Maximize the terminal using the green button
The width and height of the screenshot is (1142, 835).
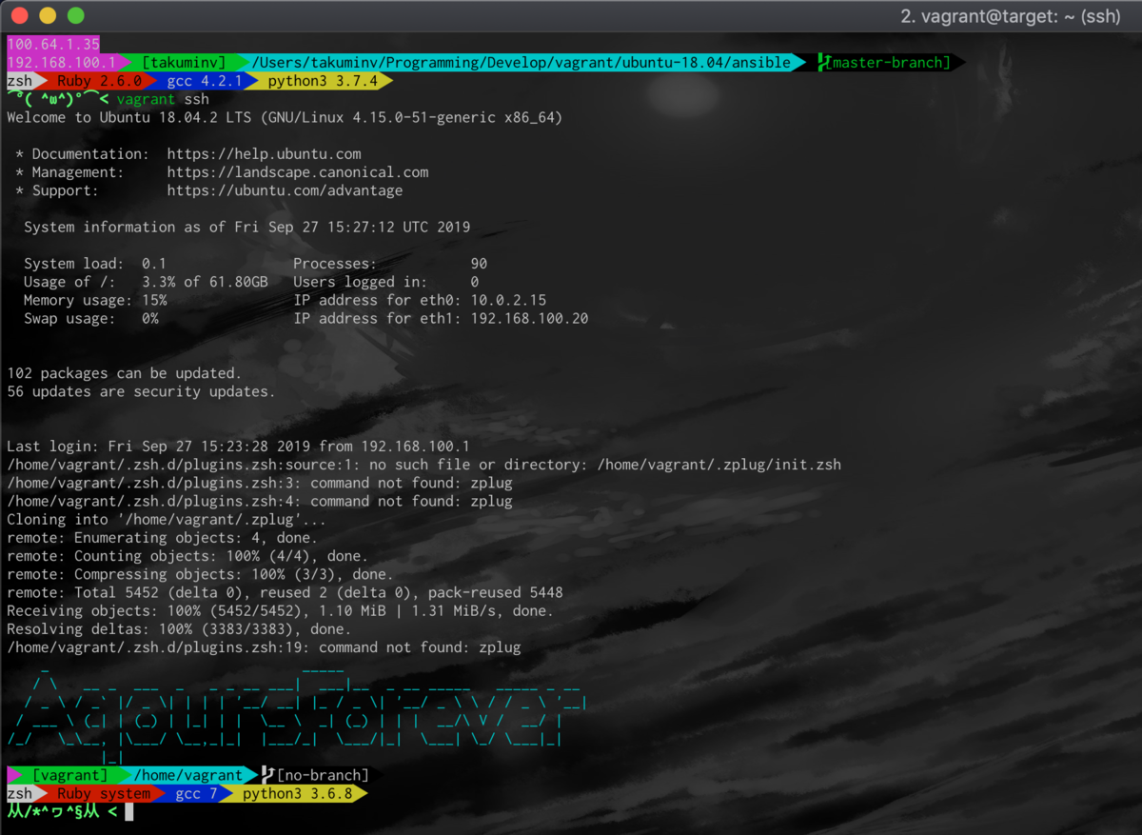point(76,16)
